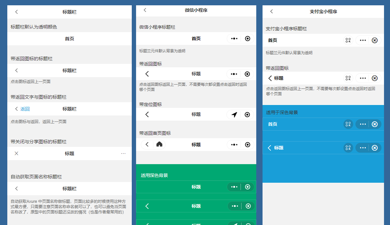This screenshot has height=225, width=390.
Task: Open three-dot menu in Alipay white 首页 bar
Action: pyautogui.click(x=363, y=40)
